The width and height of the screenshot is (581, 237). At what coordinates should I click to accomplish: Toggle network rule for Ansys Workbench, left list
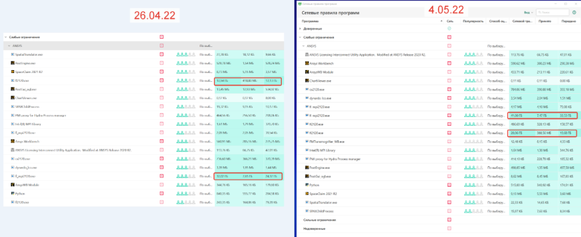click(162, 141)
